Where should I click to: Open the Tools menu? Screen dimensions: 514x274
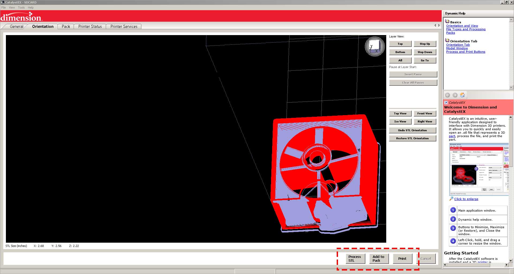tap(21, 7)
